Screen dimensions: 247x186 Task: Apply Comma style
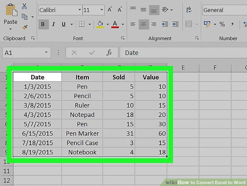click(x=232, y=24)
